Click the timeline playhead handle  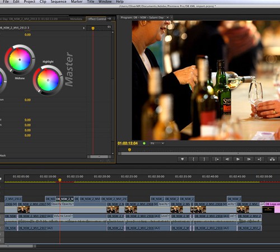[60, 180]
